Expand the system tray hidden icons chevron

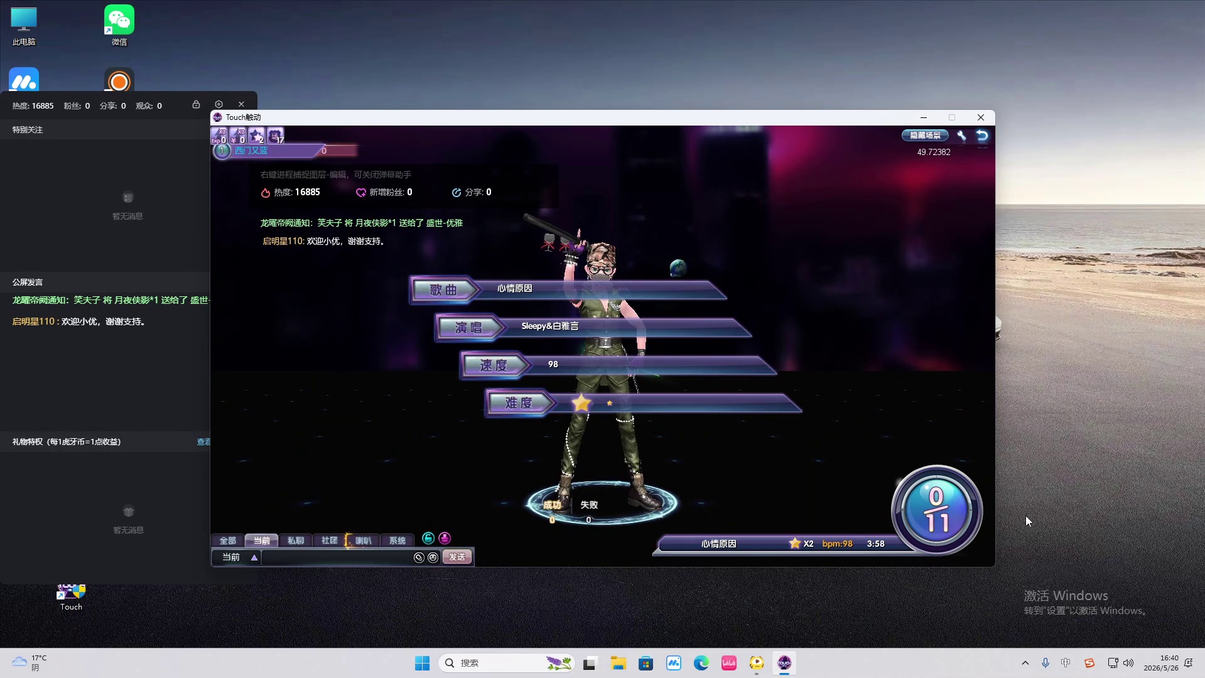click(x=1025, y=663)
